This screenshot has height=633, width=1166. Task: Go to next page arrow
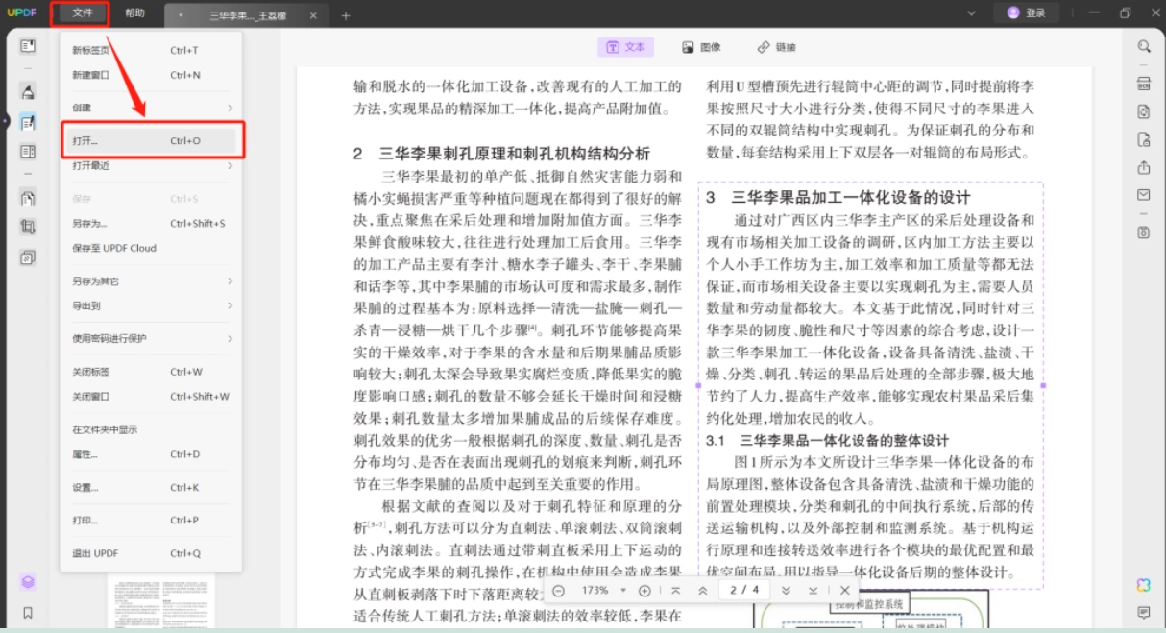coord(786,590)
